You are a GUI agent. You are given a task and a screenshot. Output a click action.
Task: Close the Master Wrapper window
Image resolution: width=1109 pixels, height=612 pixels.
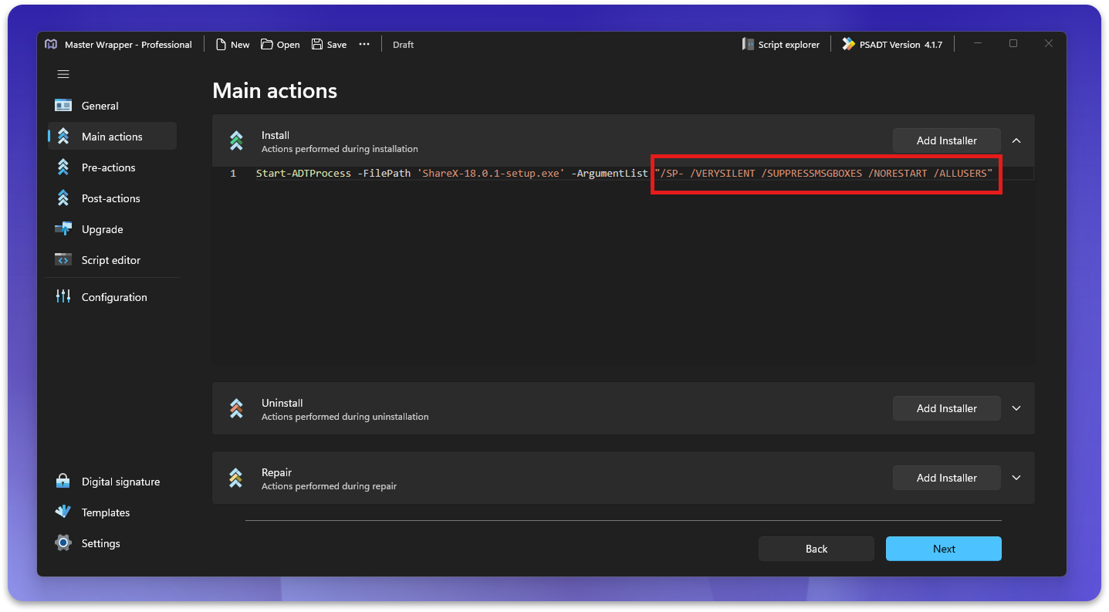point(1049,44)
